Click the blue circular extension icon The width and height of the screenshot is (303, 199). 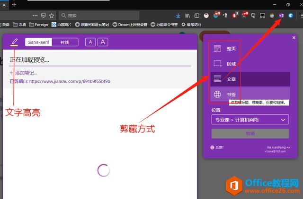tap(291, 16)
